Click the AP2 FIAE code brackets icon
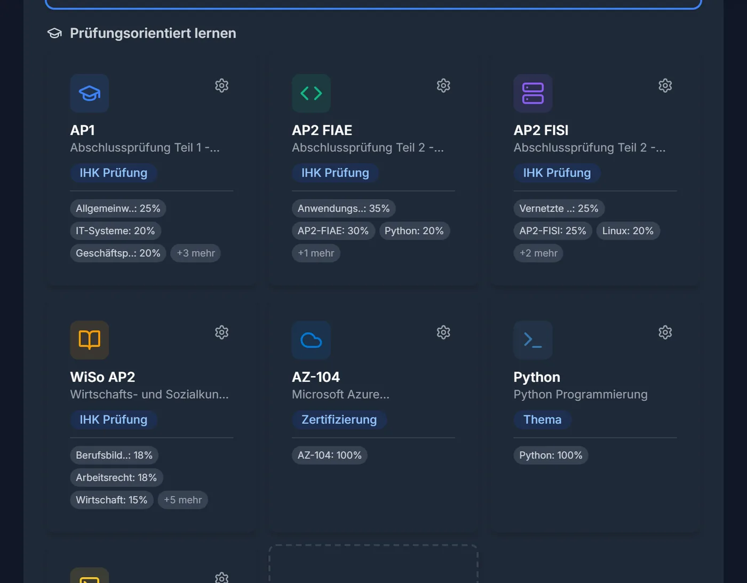This screenshot has width=747, height=583. click(311, 93)
